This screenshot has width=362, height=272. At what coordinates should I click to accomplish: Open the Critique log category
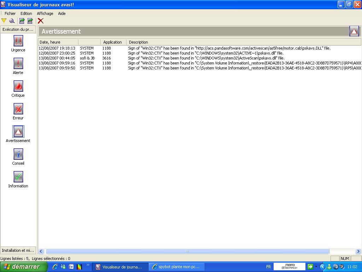coord(18,86)
